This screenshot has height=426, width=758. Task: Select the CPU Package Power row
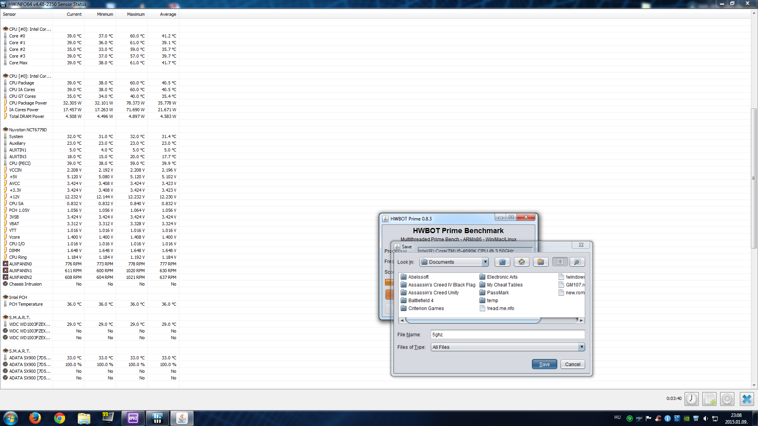click(90, 103)
